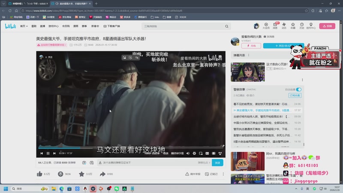Open the 游戏中心 navigation item
Screen dimensions: 343x193
pyautogui.click(x=53, y=26)
